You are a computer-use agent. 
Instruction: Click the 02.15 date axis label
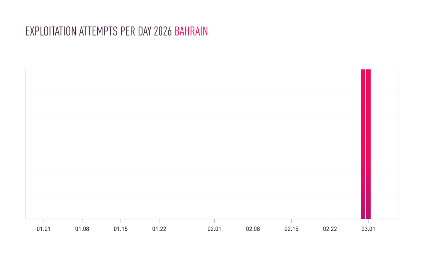tap(291, 229)
